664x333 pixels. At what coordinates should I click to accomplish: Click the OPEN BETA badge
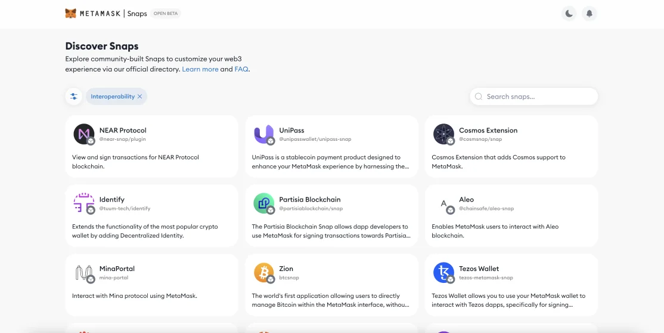click(x=166, y=14)
